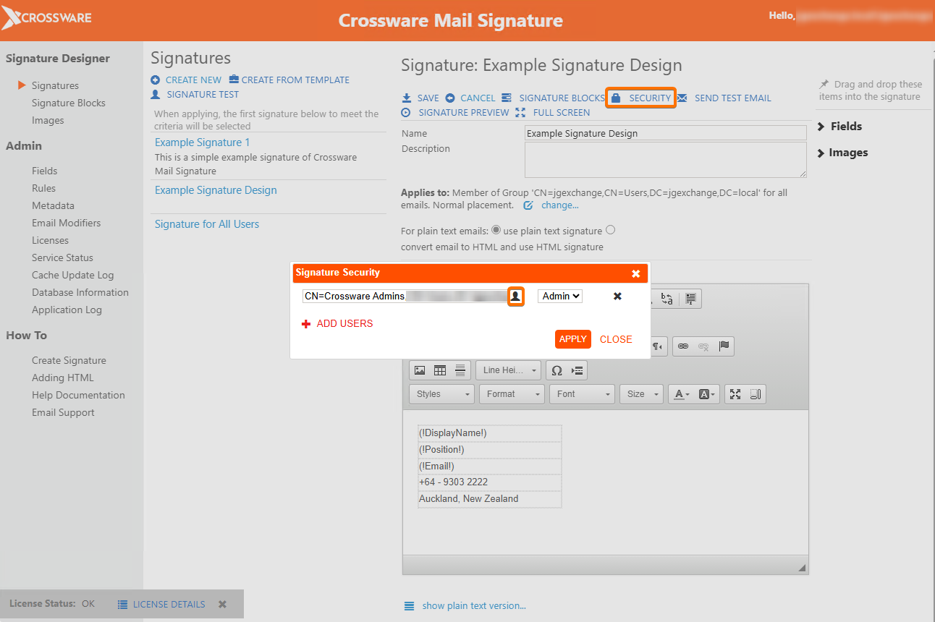The height and width of the screenshot is (622, 935).
Task: Dismiss the License Status bar
Action: click(222, 604)
